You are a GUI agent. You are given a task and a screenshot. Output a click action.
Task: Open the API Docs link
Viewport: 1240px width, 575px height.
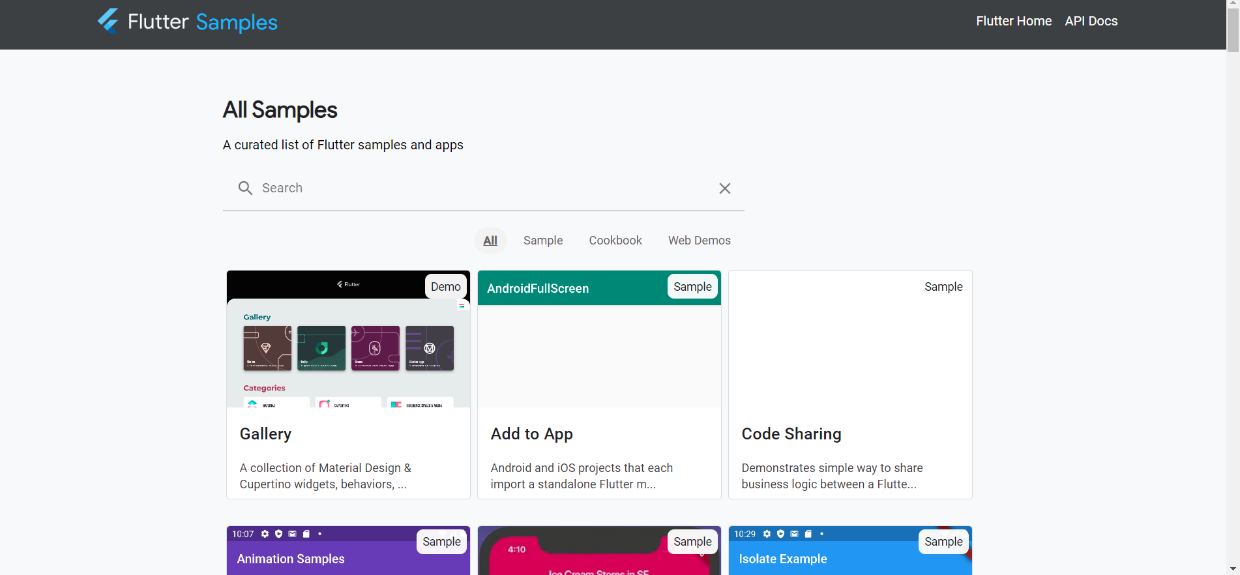coord(1091,21)
